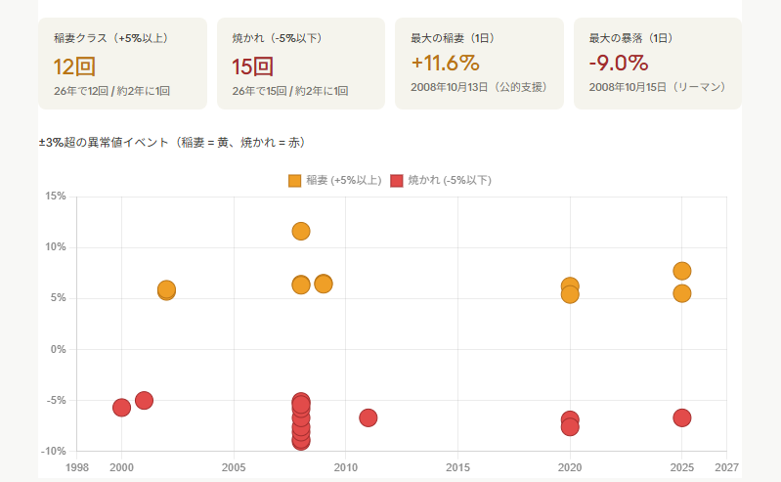Click the 最大の稲妻 +11.6% card
781x482 pixels.
coord(479,64)
